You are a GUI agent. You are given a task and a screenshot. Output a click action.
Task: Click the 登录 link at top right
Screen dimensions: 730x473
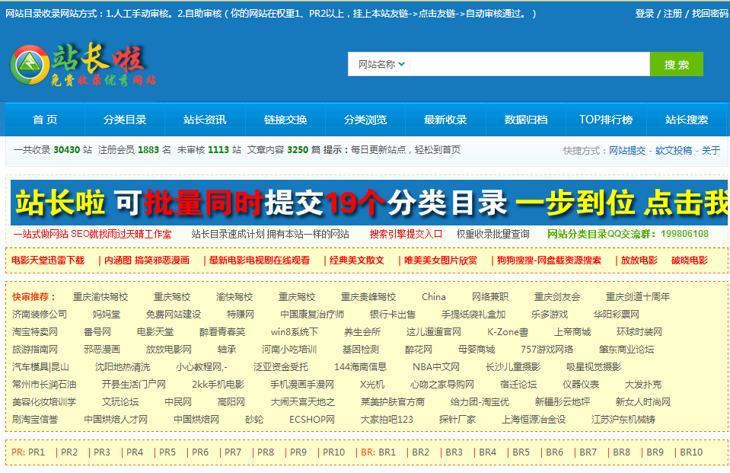click(643, 13)
